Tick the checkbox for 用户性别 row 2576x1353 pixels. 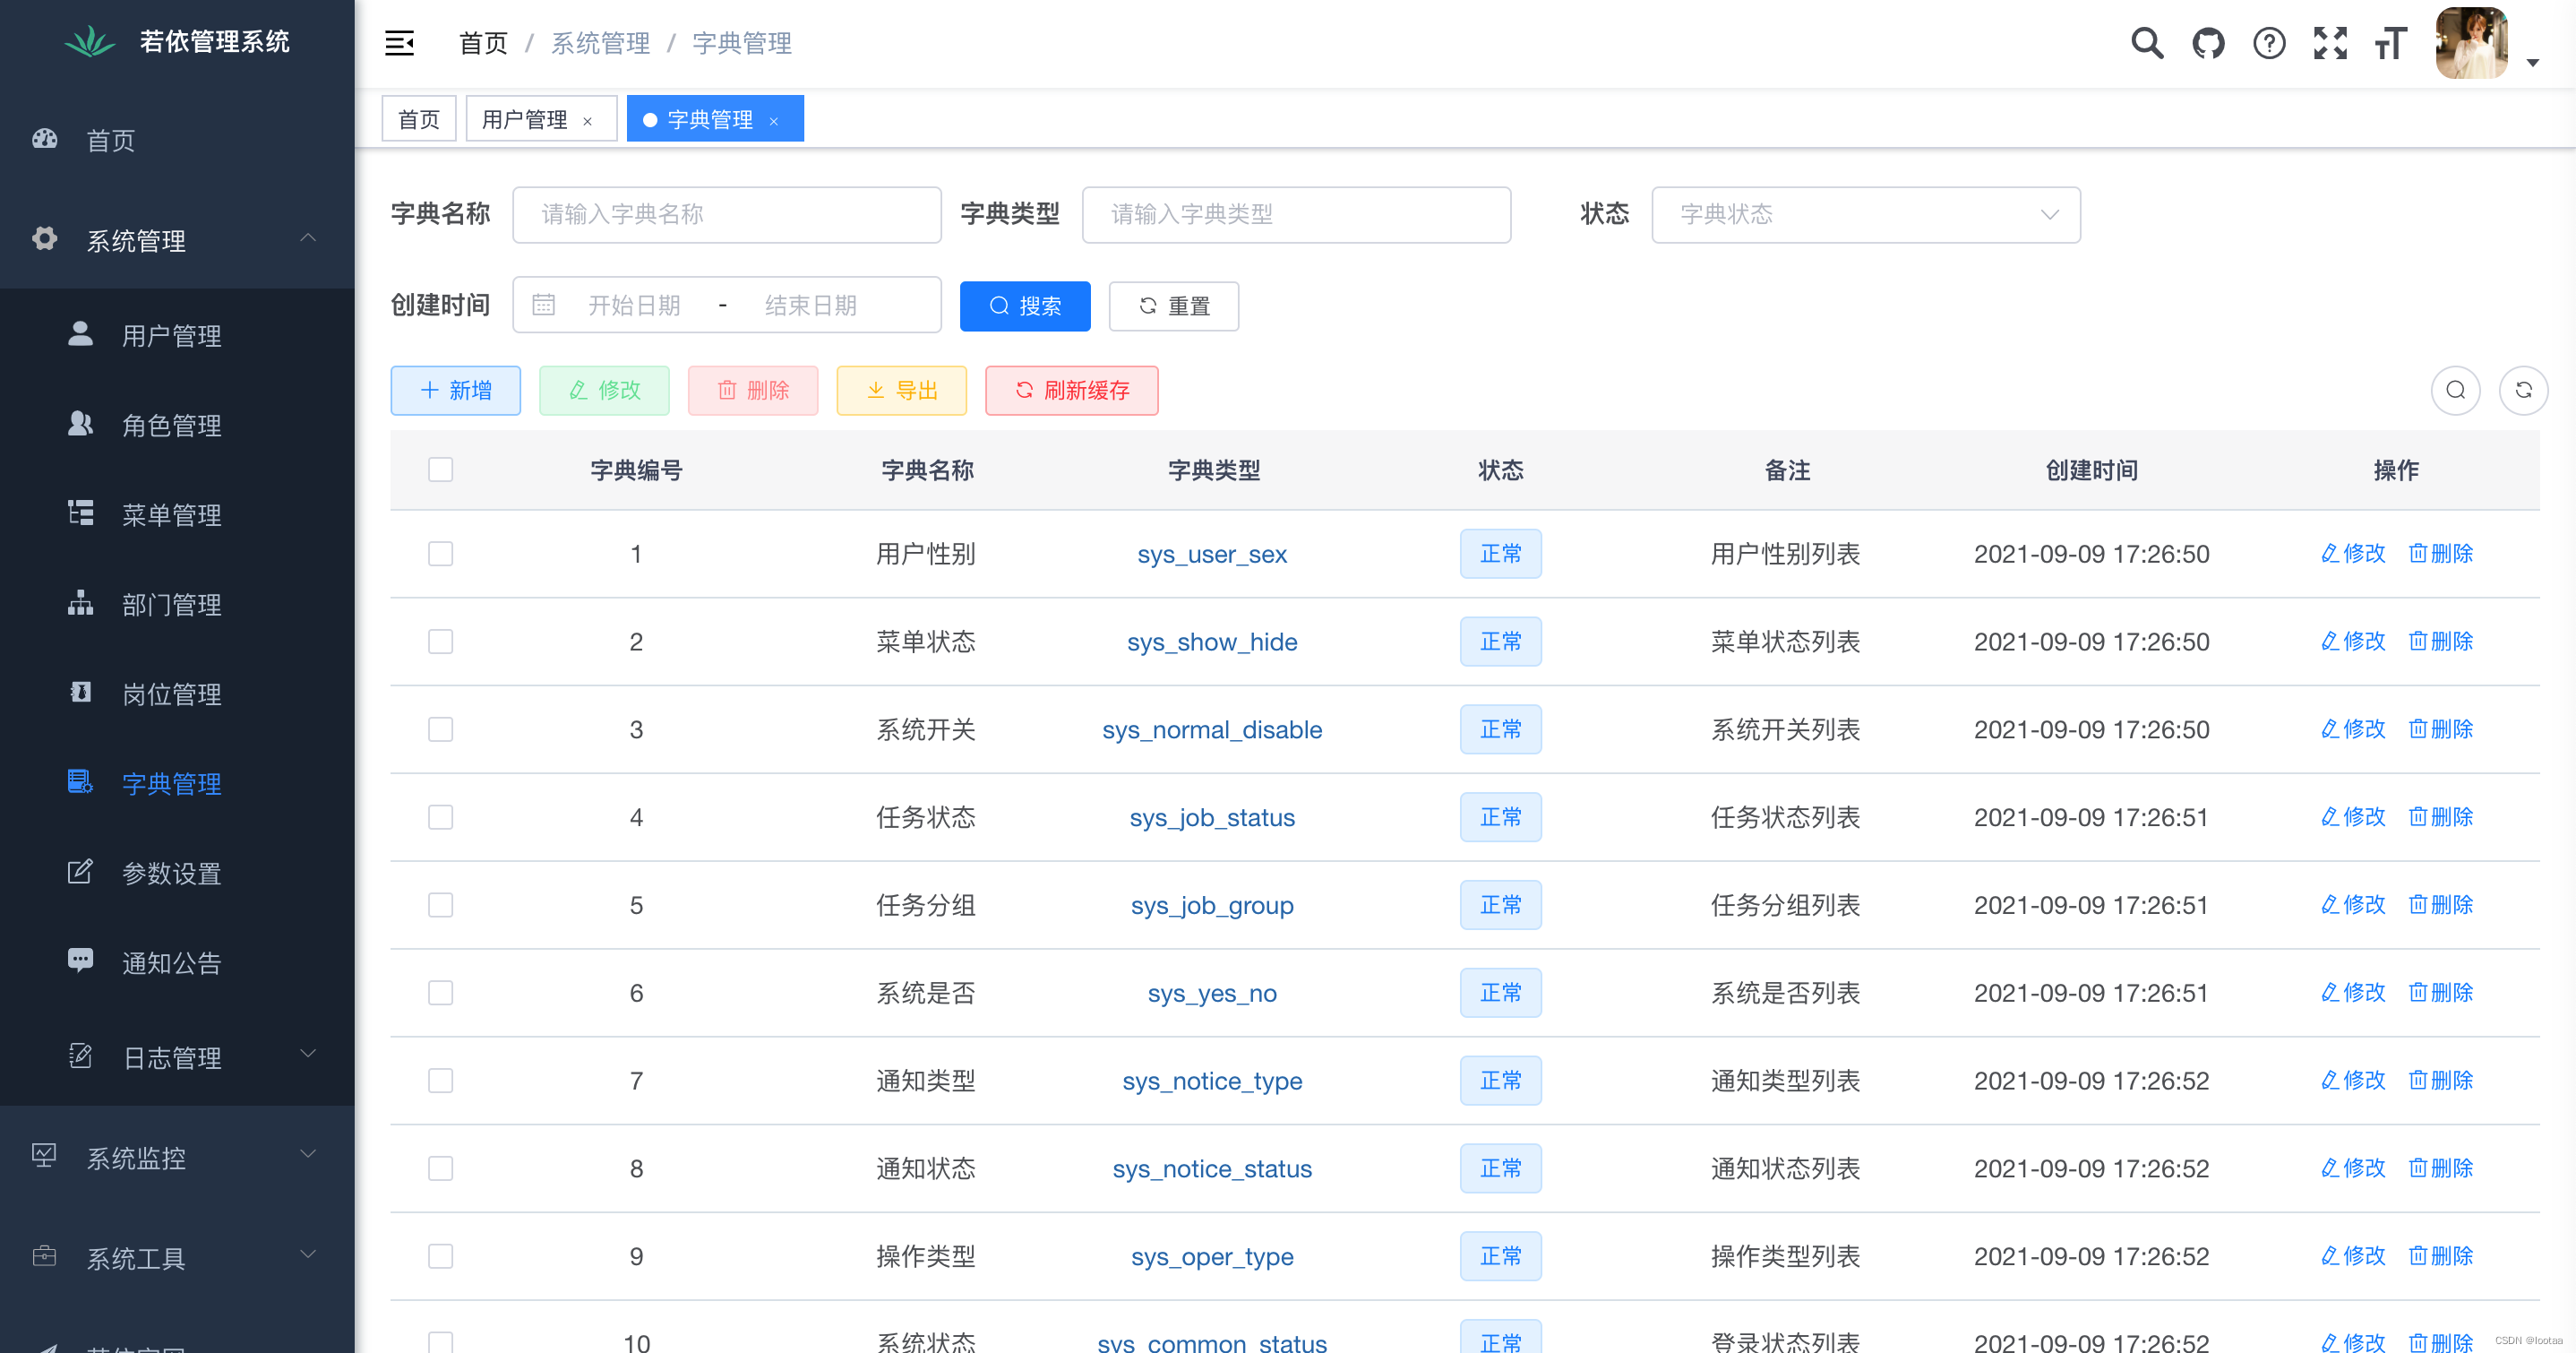[440, 554]
